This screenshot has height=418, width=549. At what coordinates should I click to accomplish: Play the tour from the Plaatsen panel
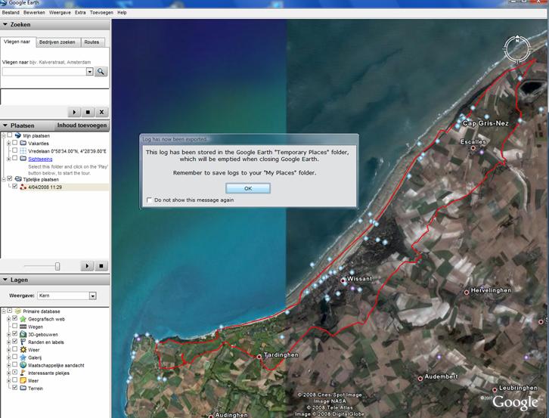(87, 266)
